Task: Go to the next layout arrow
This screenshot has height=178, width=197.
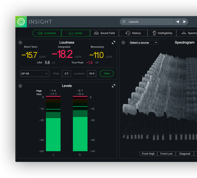Action: click(185, 22)
